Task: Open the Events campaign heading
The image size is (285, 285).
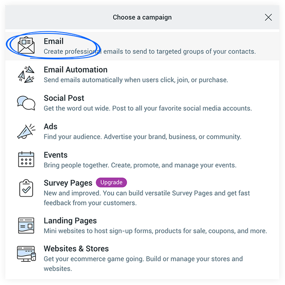Action: click(x=56, y=155)
